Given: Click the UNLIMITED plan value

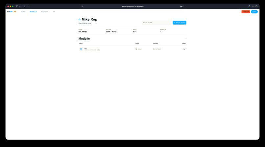Looking at the screenshot, I should tap(83, 32).
